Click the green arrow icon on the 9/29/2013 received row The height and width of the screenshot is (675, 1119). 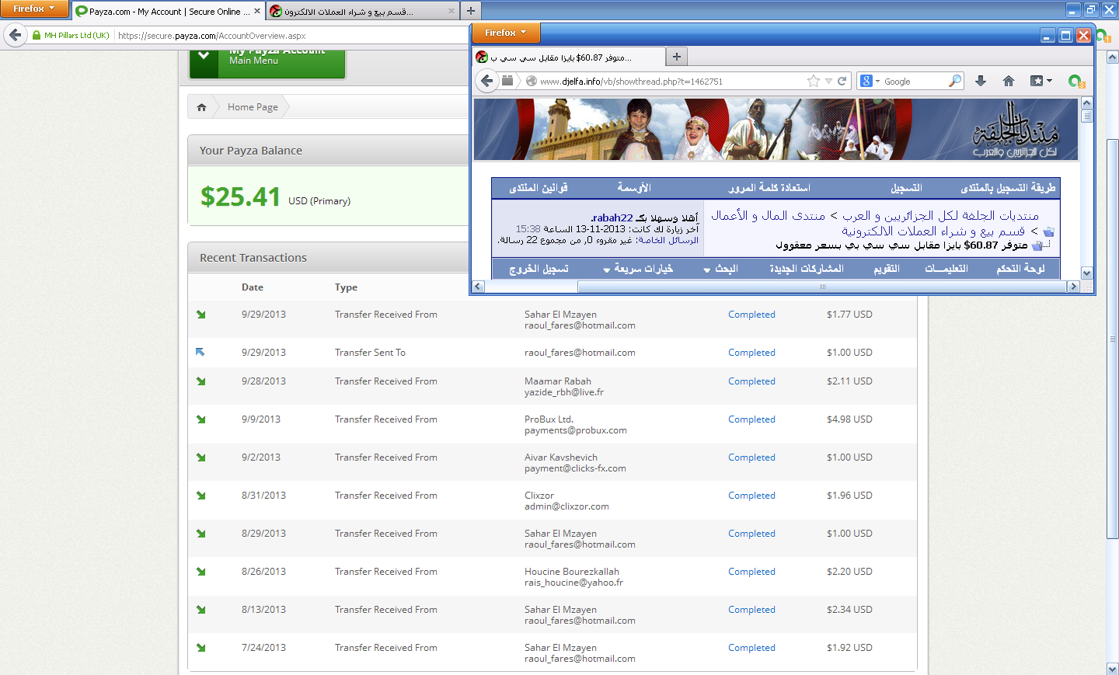[x=200, y=315]
